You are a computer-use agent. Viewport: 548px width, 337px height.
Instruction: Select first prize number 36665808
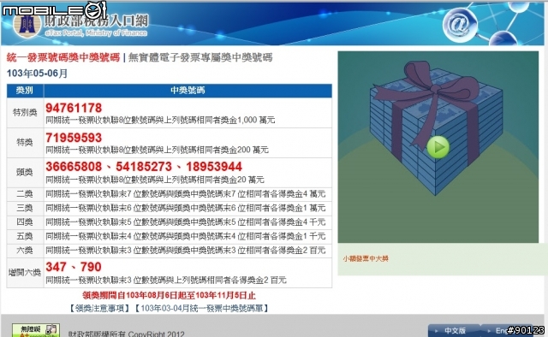pos(74,167)
